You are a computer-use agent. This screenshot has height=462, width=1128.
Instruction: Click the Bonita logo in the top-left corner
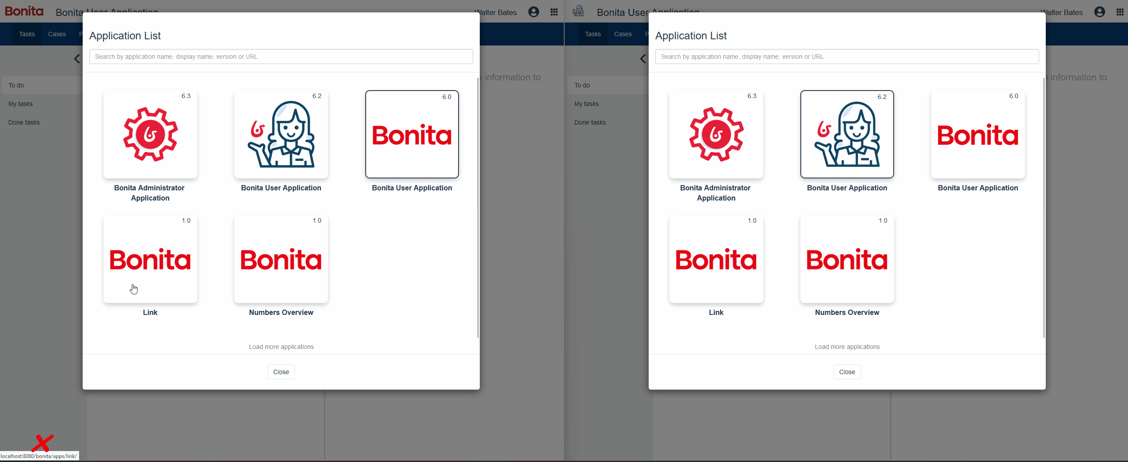click(x=24, y=11)
